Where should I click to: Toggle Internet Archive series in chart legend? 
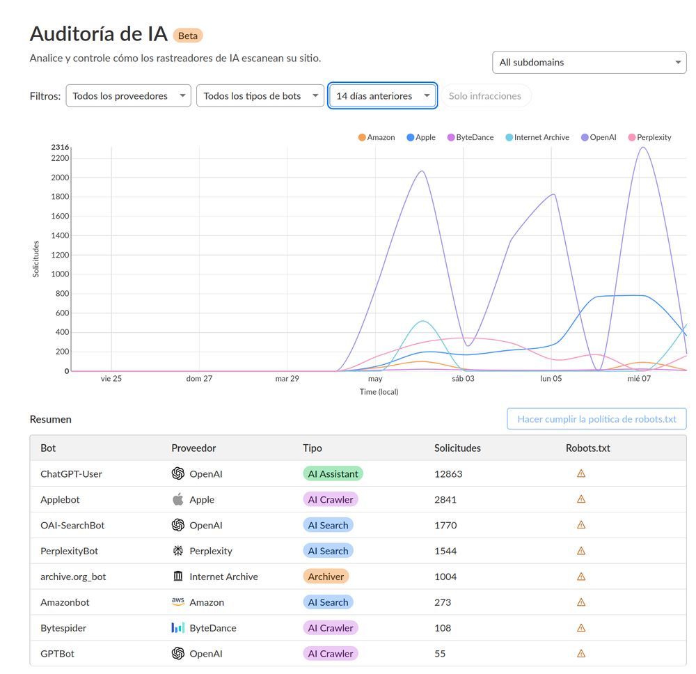[537, 137]
